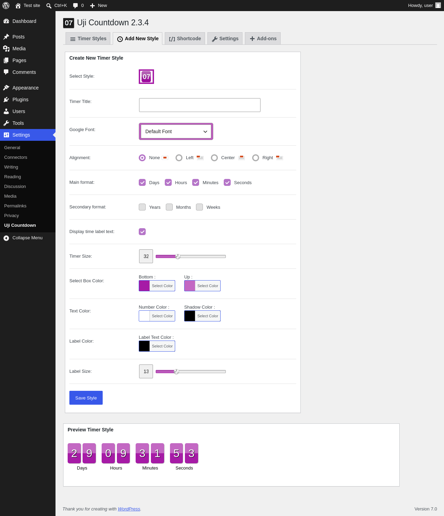The image size is (444, 516).
Task: Click the Tools wrench icon
Action: point(6,123)
